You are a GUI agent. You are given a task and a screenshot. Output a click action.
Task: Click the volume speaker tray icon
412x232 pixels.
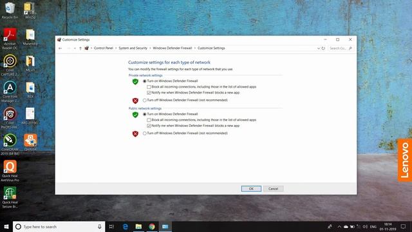tap(365, 226)
